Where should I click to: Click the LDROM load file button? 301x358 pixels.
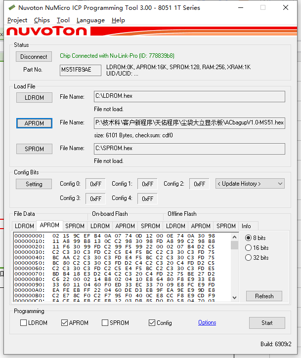(x=34, y=97)
